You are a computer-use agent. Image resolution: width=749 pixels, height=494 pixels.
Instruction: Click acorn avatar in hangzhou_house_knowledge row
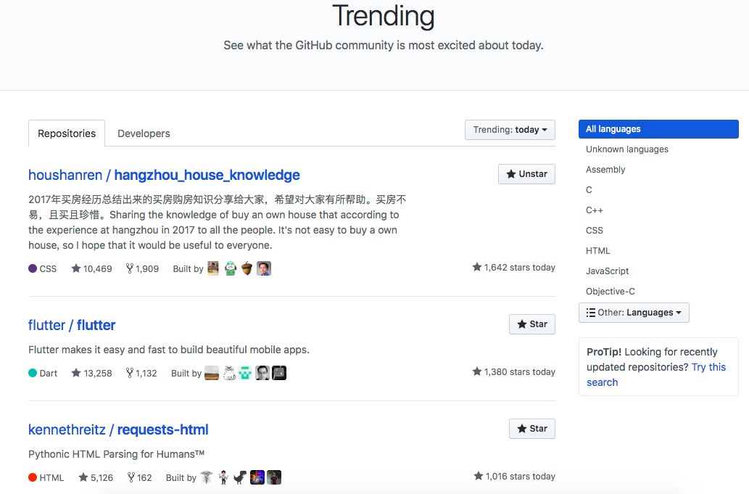click(x=247, y=268)
